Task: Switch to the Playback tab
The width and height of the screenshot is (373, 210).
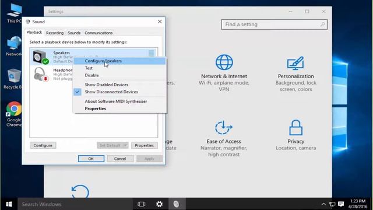Action: tap(34, 33)
